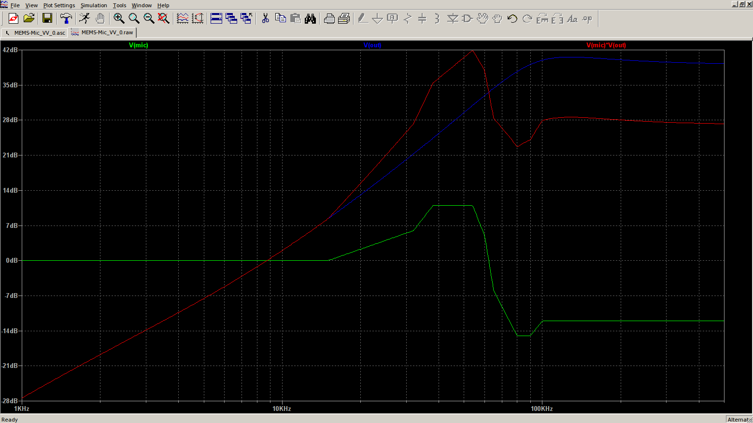Image resolution: width=753 pixels, height=423 pixels.
Task: Click the Find binoculars icon
Action: click(310, 18)
